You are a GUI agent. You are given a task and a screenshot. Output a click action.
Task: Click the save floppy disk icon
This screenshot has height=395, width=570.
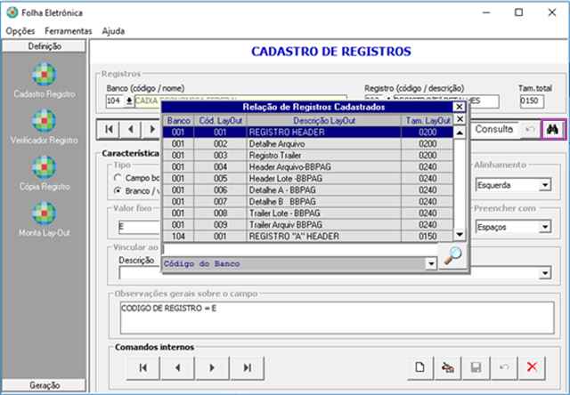[476, 367]
